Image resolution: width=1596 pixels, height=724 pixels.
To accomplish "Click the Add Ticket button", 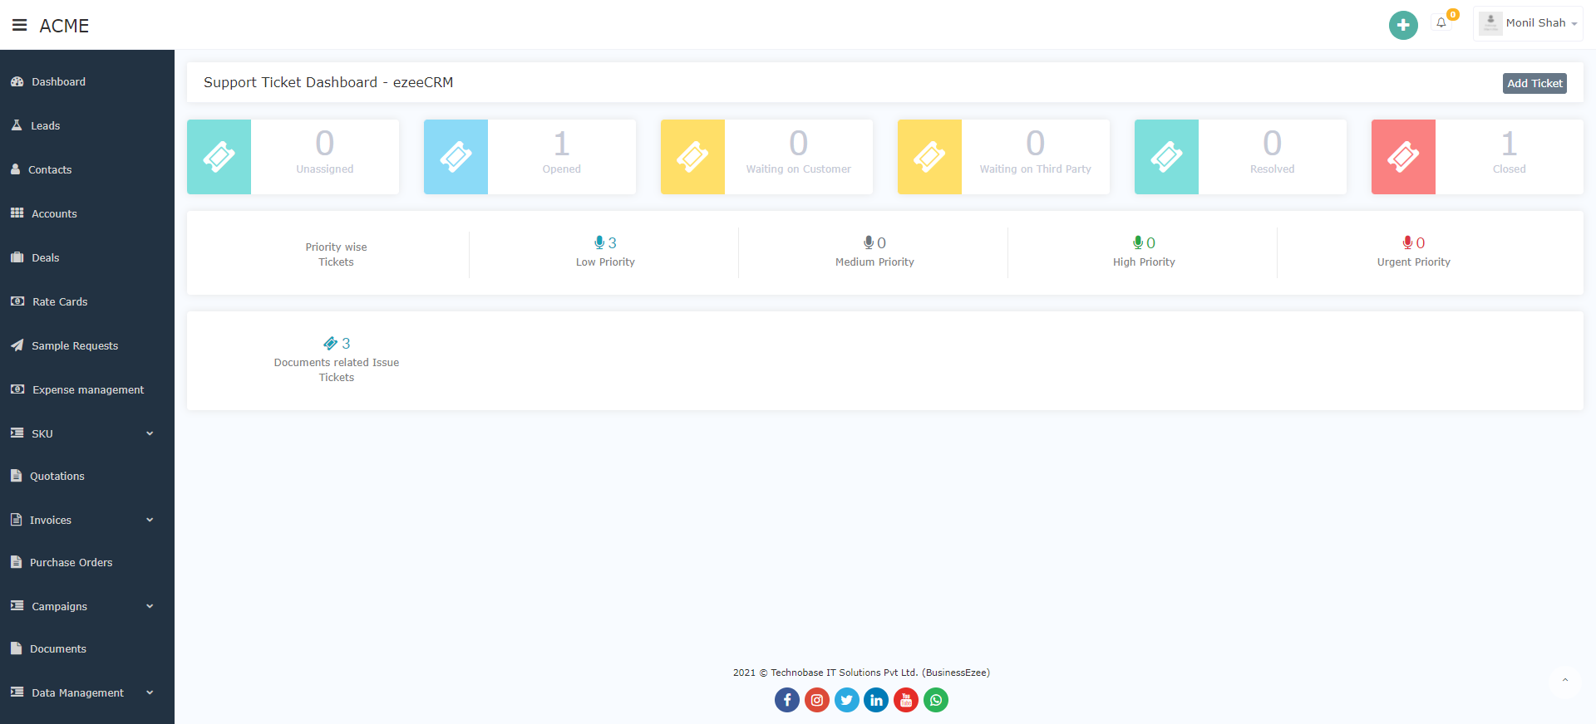I will click(x=1534, y=83).
